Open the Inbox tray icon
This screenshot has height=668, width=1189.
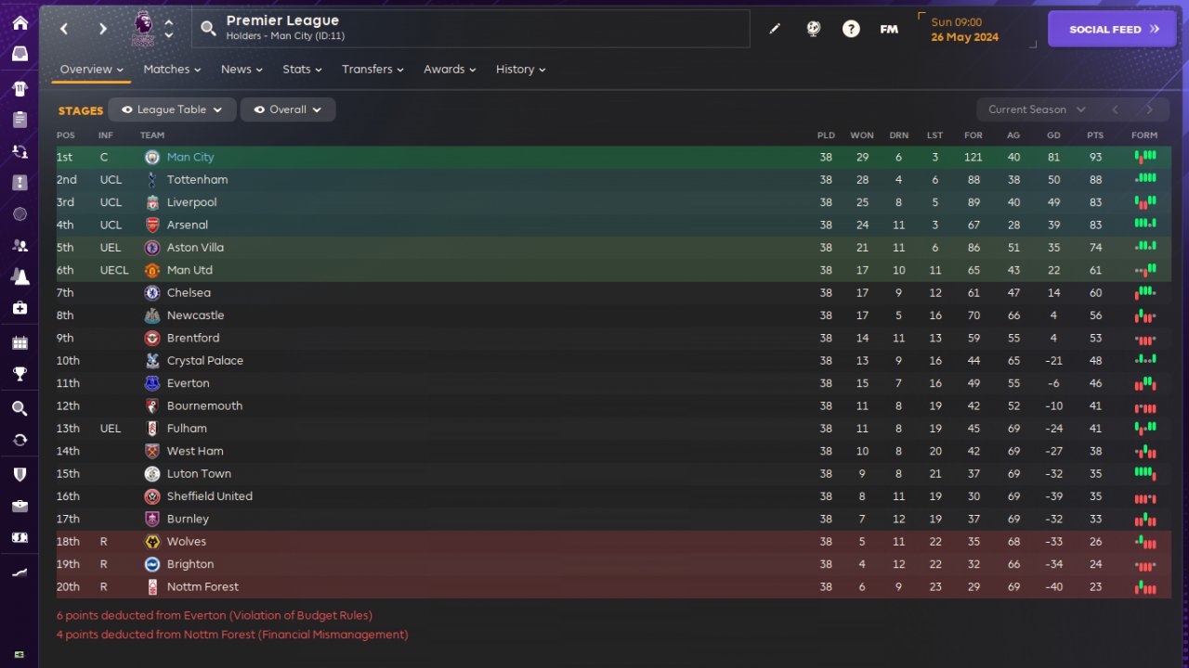20,54
